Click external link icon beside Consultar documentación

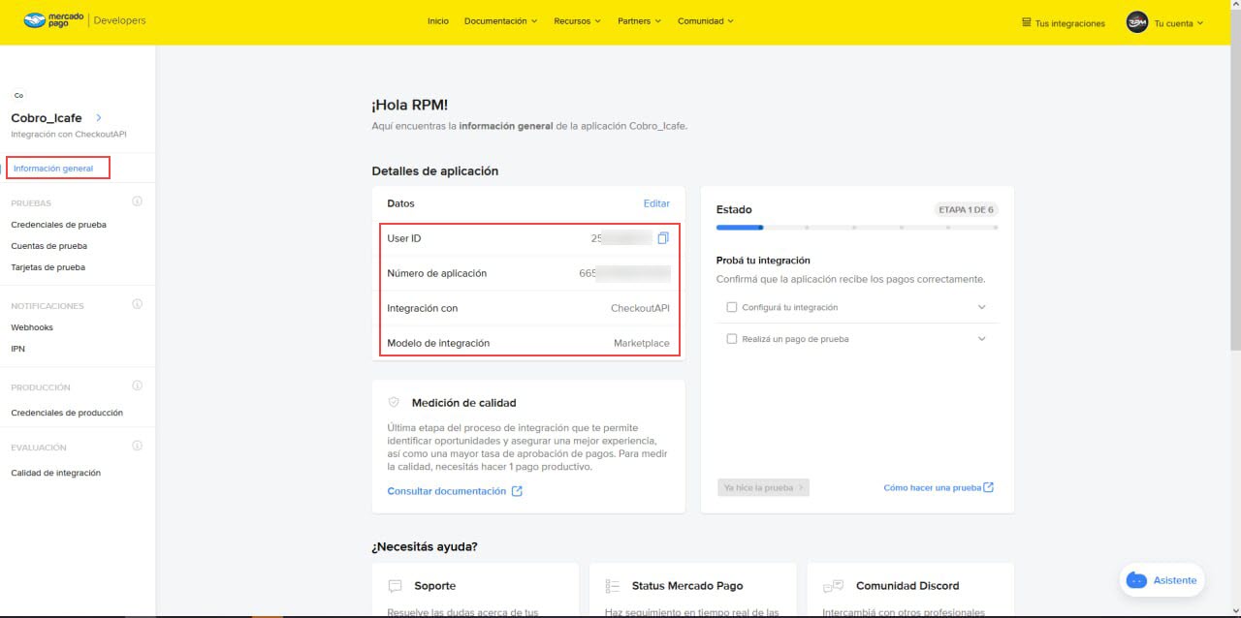pyautogui.click(x=517, y=491)
